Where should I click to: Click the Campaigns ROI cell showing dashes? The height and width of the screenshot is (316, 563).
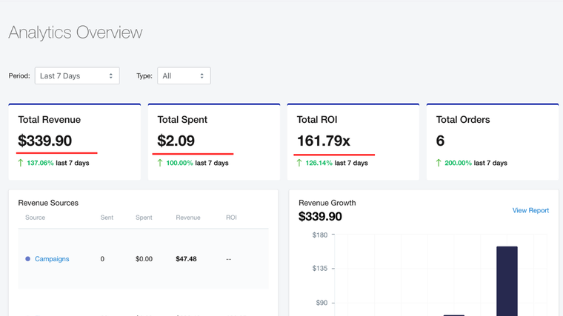click(x=229, y=259)
